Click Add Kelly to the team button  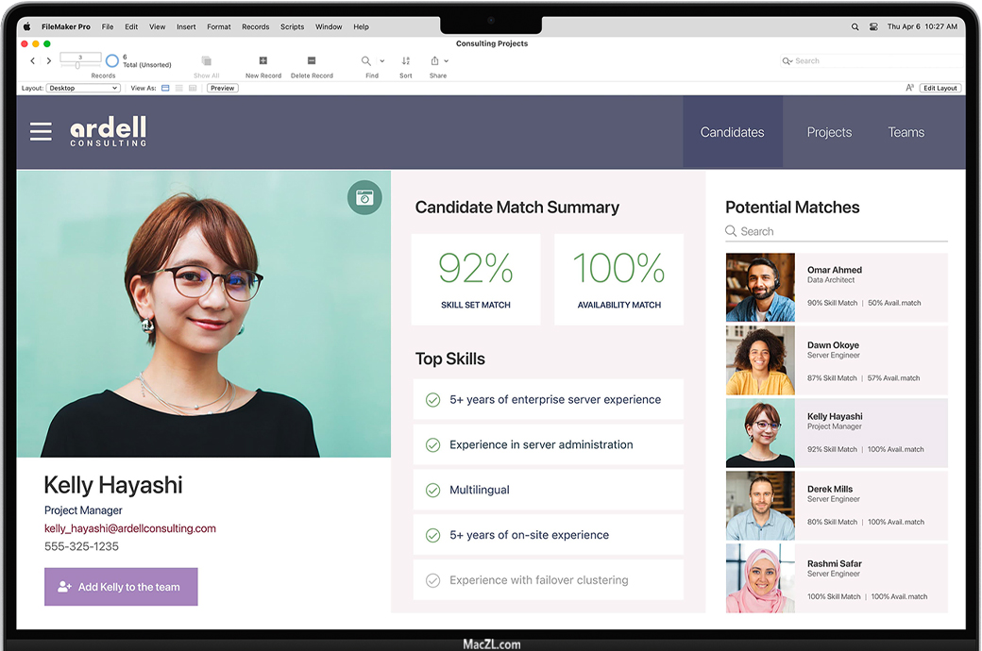coord(121,587)
